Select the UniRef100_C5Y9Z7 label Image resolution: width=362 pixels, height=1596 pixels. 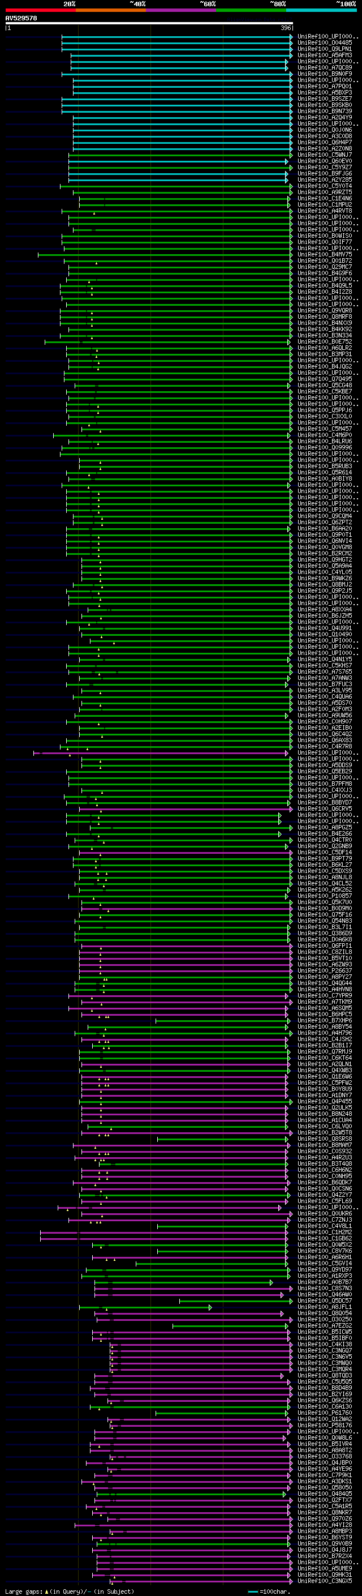click(325, 167)
